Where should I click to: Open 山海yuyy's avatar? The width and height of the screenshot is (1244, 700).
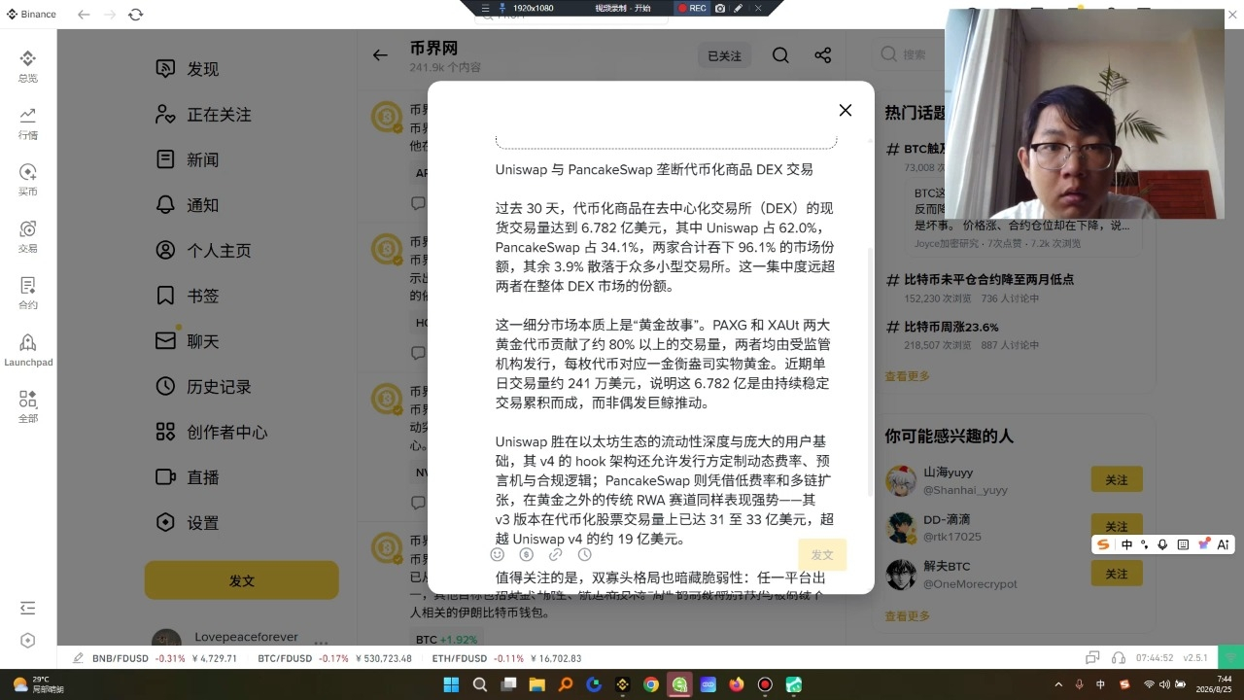click(901, 480)
